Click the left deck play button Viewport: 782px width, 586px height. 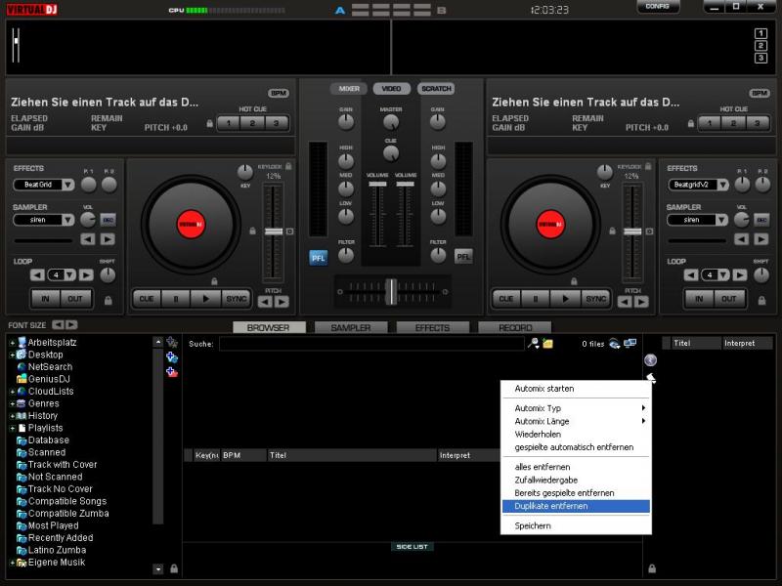(205, 299)
